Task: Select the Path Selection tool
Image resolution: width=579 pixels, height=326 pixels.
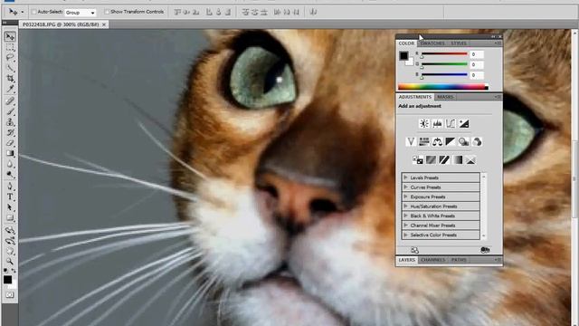Action: coord(10,207)
